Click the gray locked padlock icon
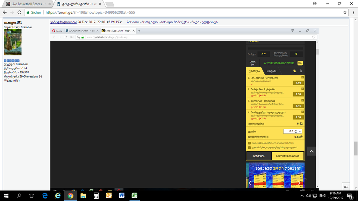The image size is (358, 201). pos(301,71)
